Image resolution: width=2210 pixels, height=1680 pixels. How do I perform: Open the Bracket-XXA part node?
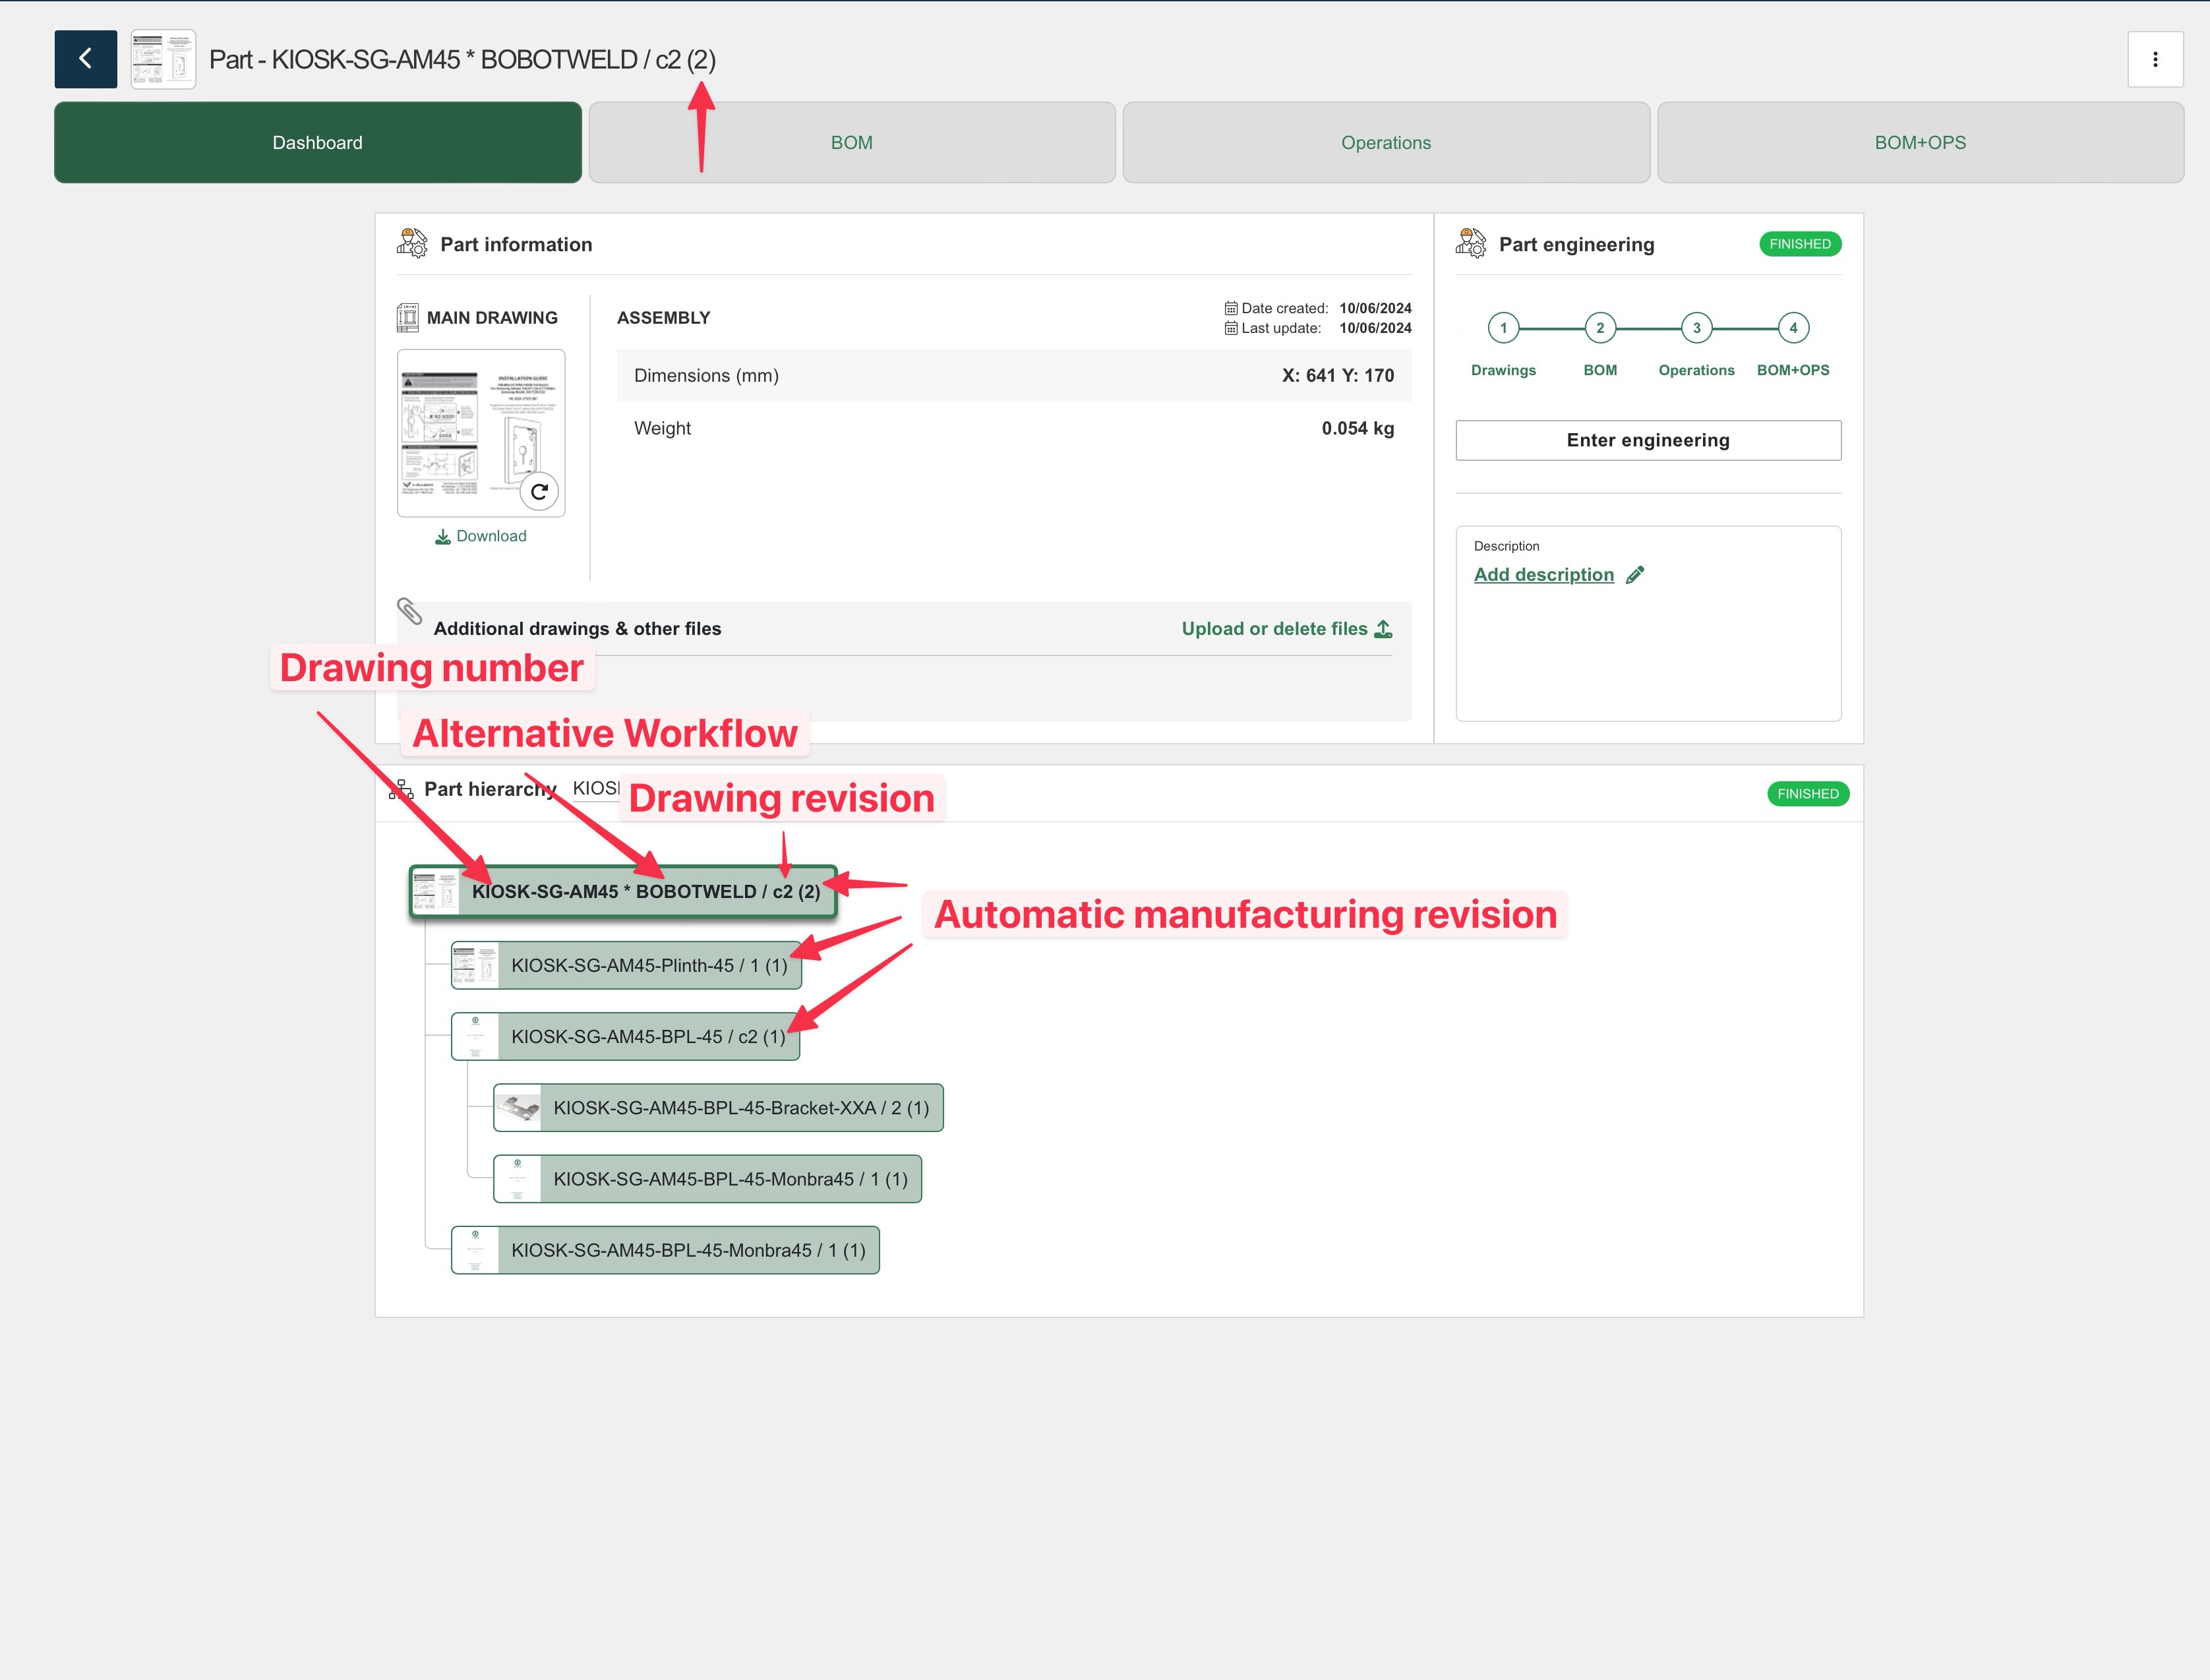740,1108
